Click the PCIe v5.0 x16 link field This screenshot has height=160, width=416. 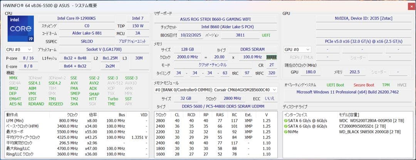click(364, 41)
